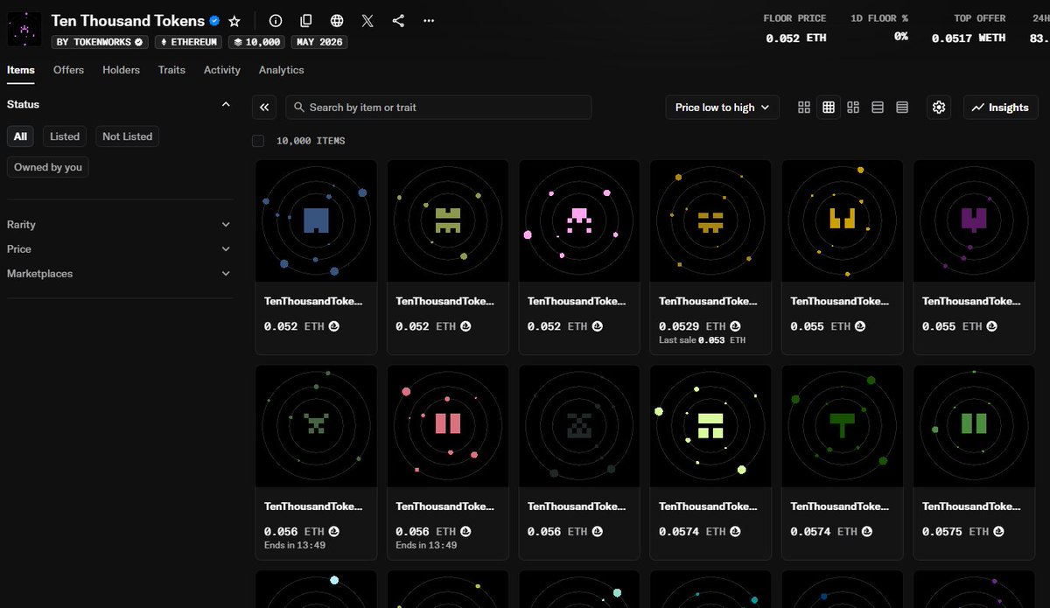Select the Not Listed status filter
The height and width of the screenshot is (608, 1050).
(128, 136)
